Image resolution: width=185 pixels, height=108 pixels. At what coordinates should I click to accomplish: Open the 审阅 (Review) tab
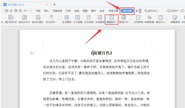click(77, 11)
